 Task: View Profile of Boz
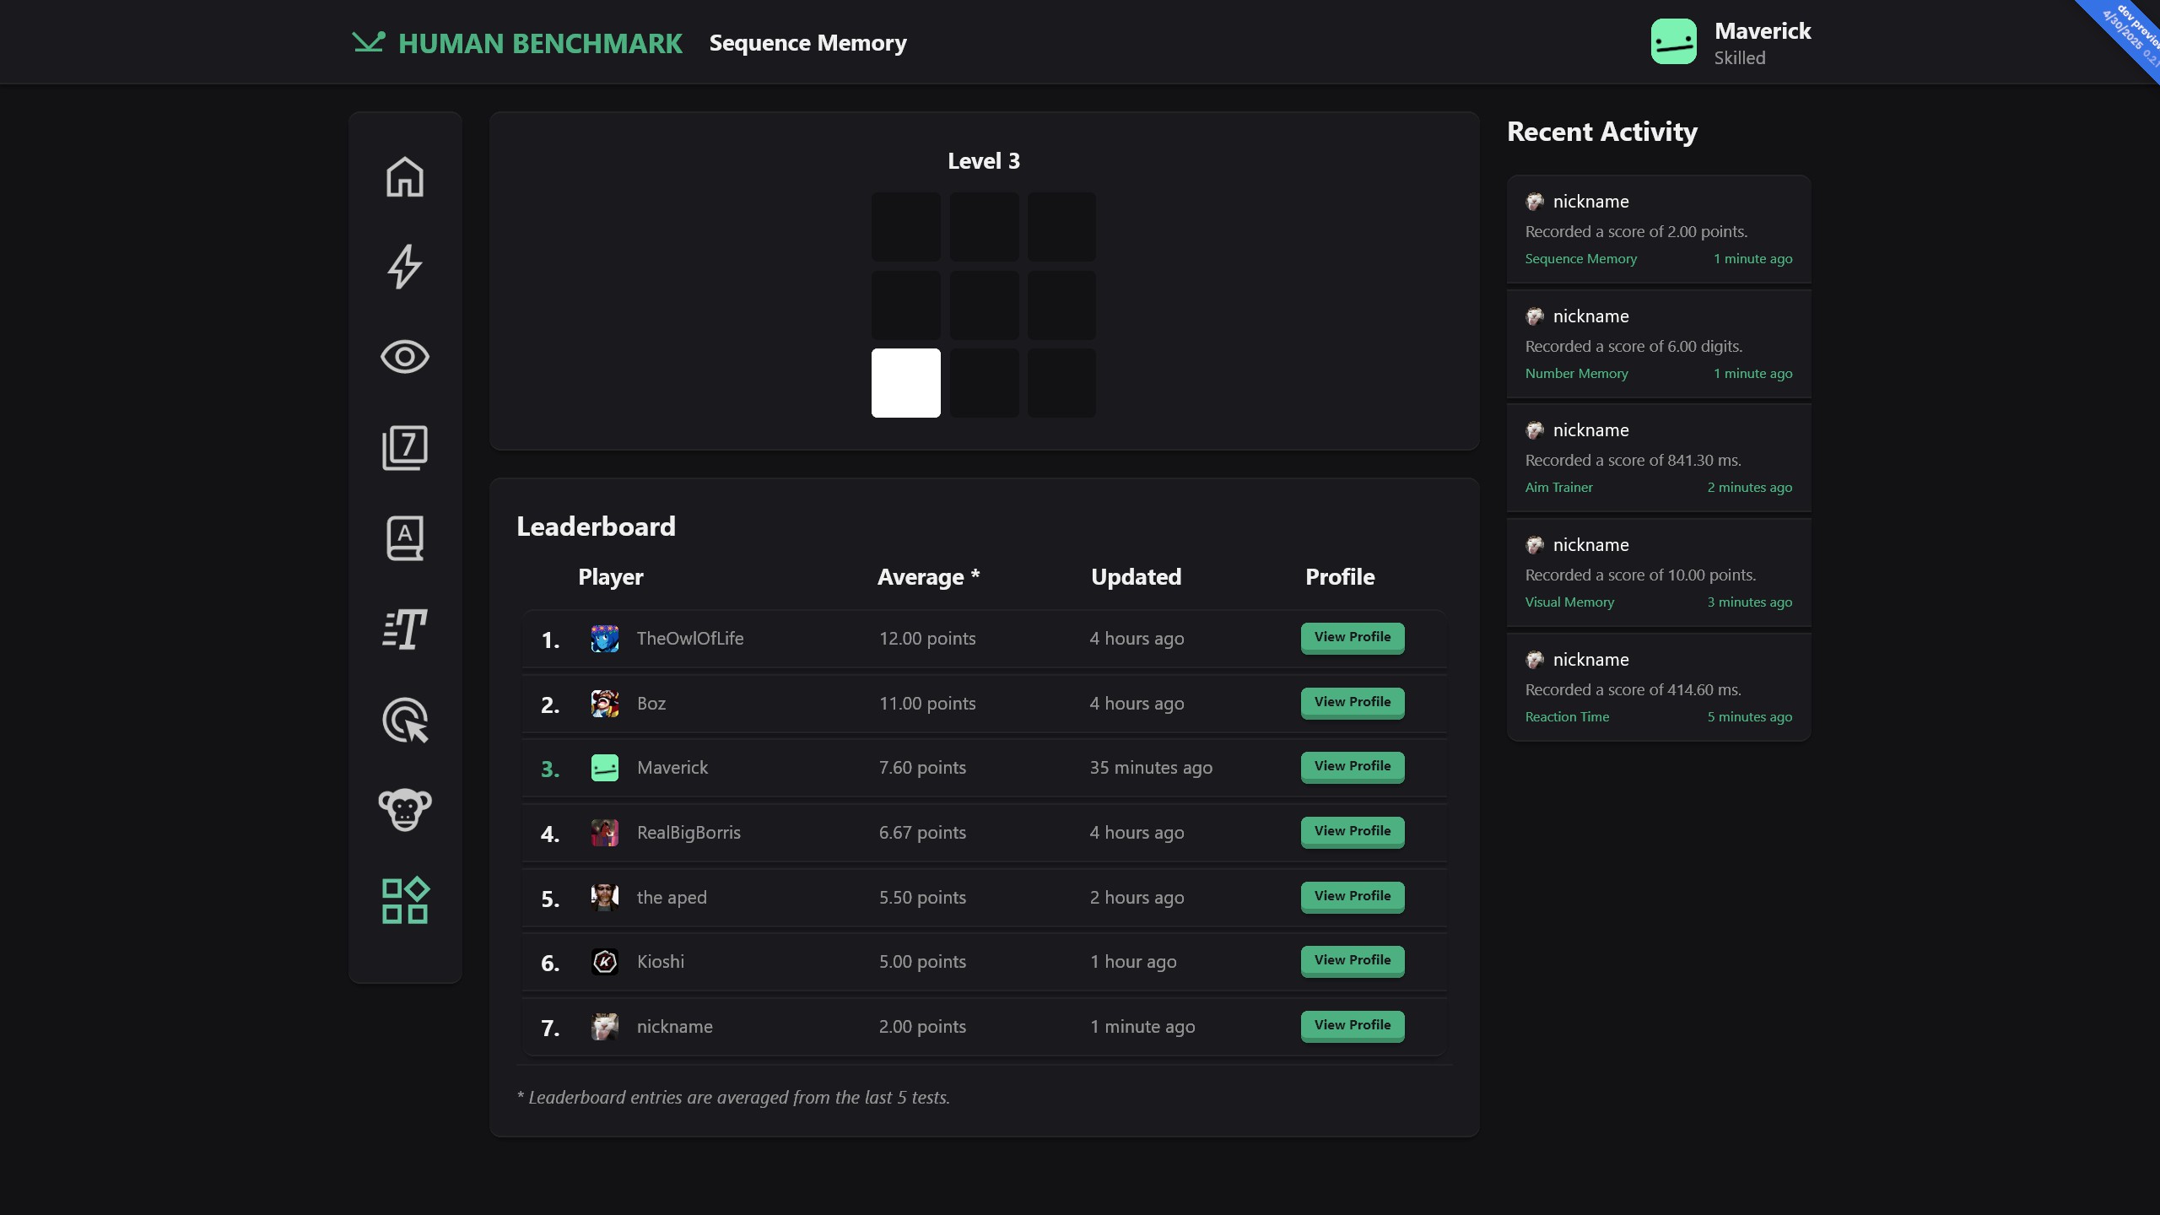pyautogui.click(x=1353, y=703)
